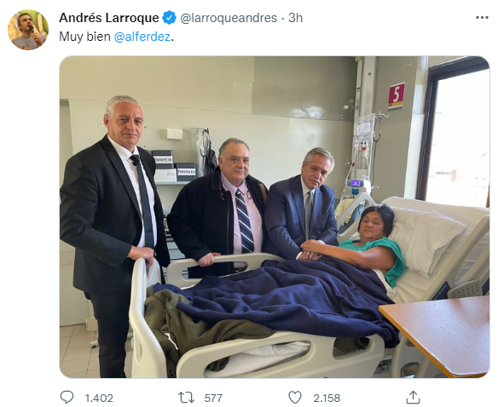
Task: Open the hospital photo in full view
Action: (275, 217)
